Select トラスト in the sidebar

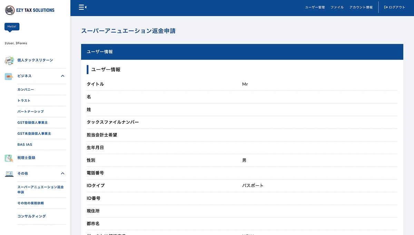pos(24,101)
